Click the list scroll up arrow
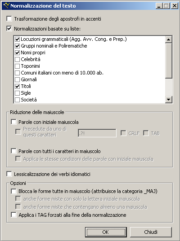Viewport: 180px width, 241px height. pyautogui.click(x=169, y=39)
